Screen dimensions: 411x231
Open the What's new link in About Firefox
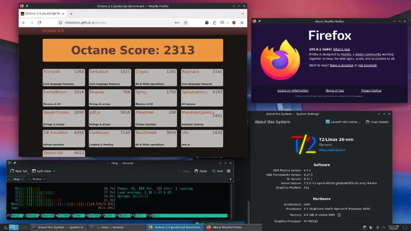pyautogui.click(x=341, y=49)
